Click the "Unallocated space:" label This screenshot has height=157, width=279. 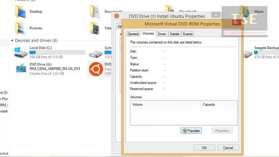pos(143,82)
